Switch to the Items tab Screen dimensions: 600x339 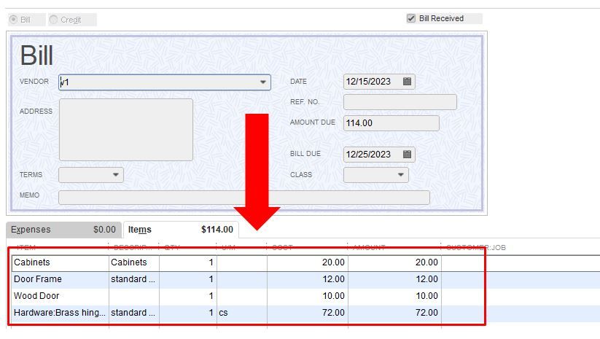click(x=180, y=230)
